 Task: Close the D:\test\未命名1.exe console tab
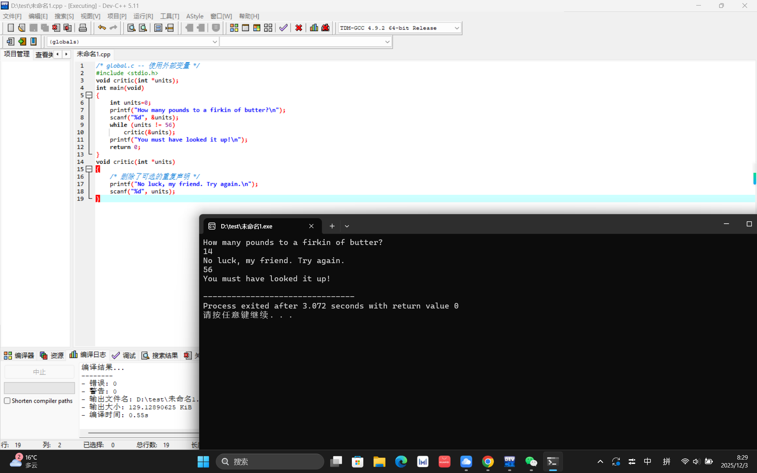pos(311,226)
